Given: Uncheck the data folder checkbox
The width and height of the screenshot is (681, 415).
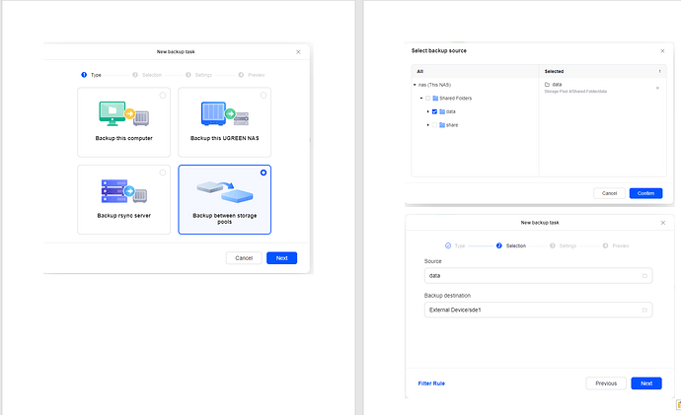Looking at the screenshot, I should click(x=434, y=111).
